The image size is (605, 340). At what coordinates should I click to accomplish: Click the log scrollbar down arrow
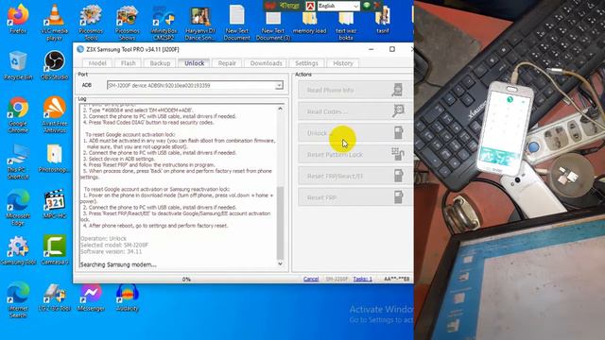[280, 263]
